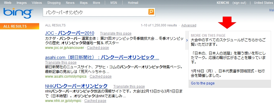This screenshot has width=274, height=107.
Task: Collapse the preview pane arrow chevron
Action: (187, 40)
